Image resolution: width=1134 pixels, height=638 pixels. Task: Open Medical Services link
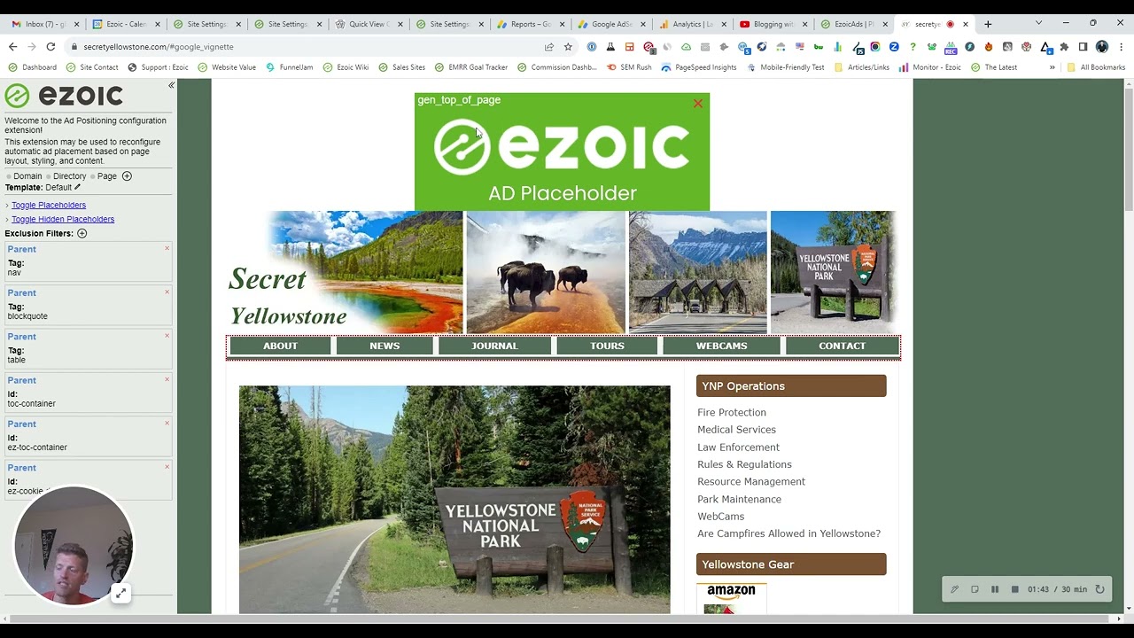tap(736, 430)
